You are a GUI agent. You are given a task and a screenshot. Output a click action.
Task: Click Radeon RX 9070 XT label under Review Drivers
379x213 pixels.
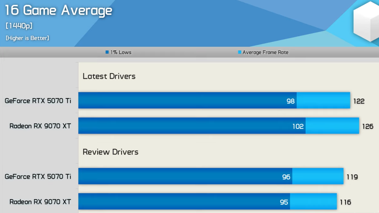pyautogui.click(x=40, y=202)
